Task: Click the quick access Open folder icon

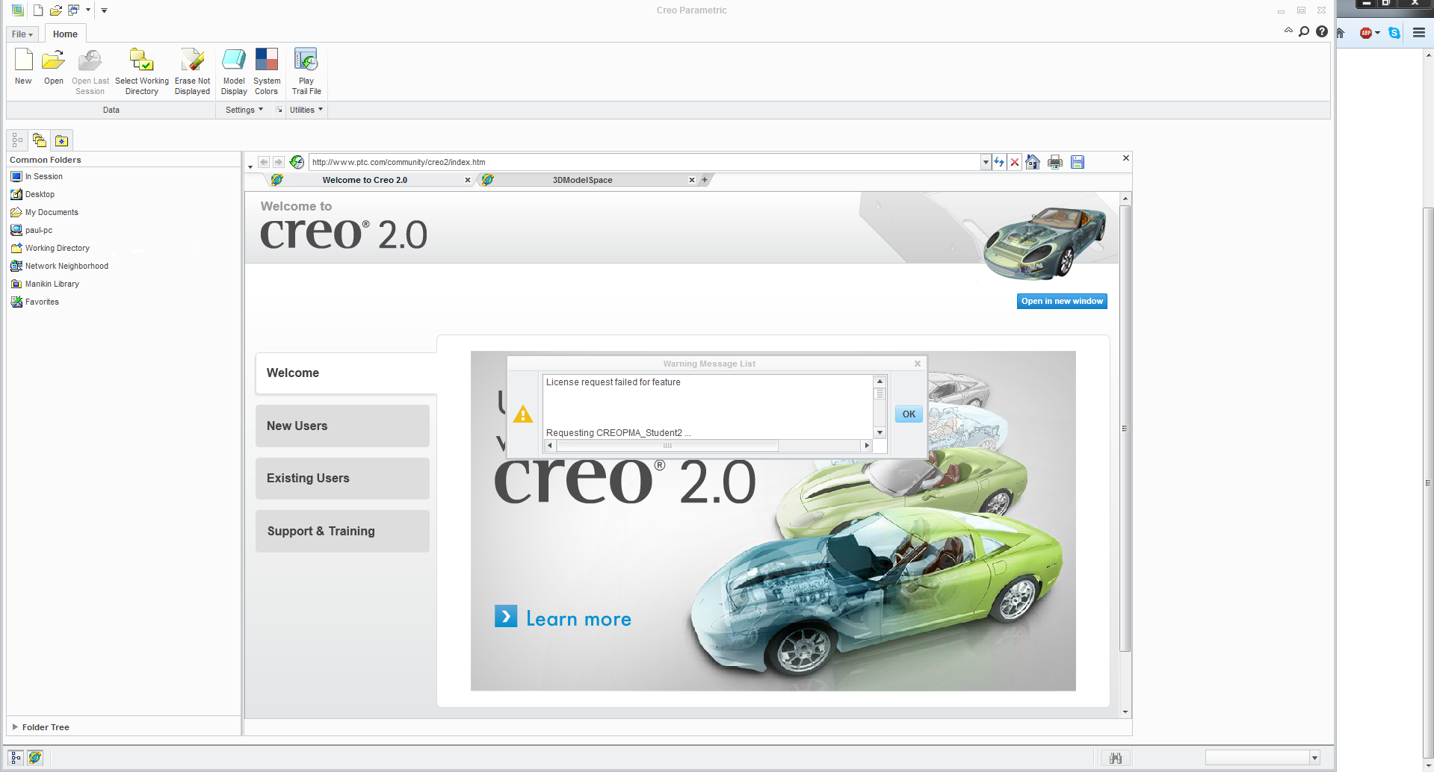Action: (55, 10)
